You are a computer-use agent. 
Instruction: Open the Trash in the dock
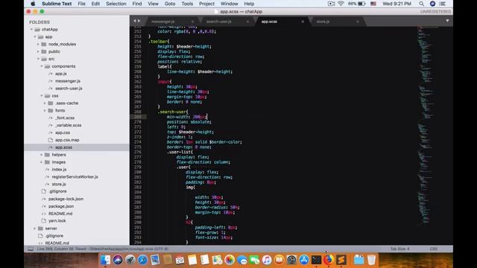(x=371, y=260)
